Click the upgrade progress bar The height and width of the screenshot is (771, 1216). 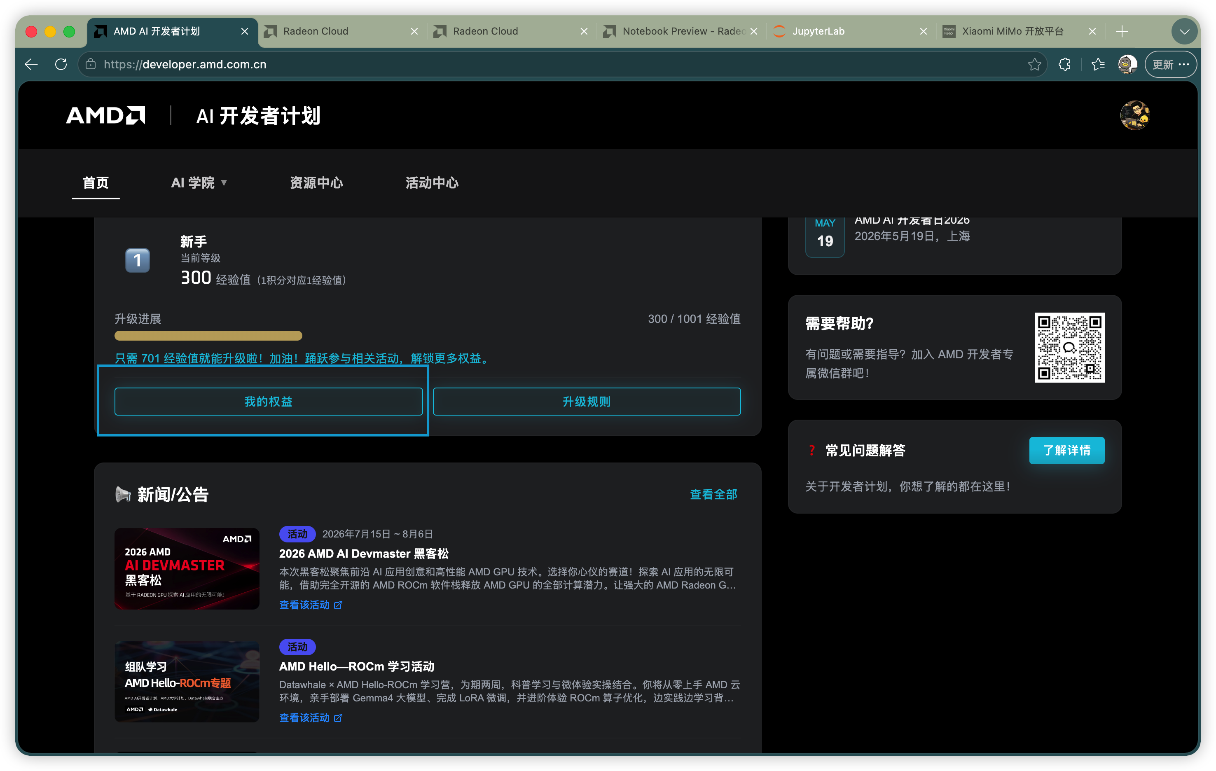coord(208,335)
